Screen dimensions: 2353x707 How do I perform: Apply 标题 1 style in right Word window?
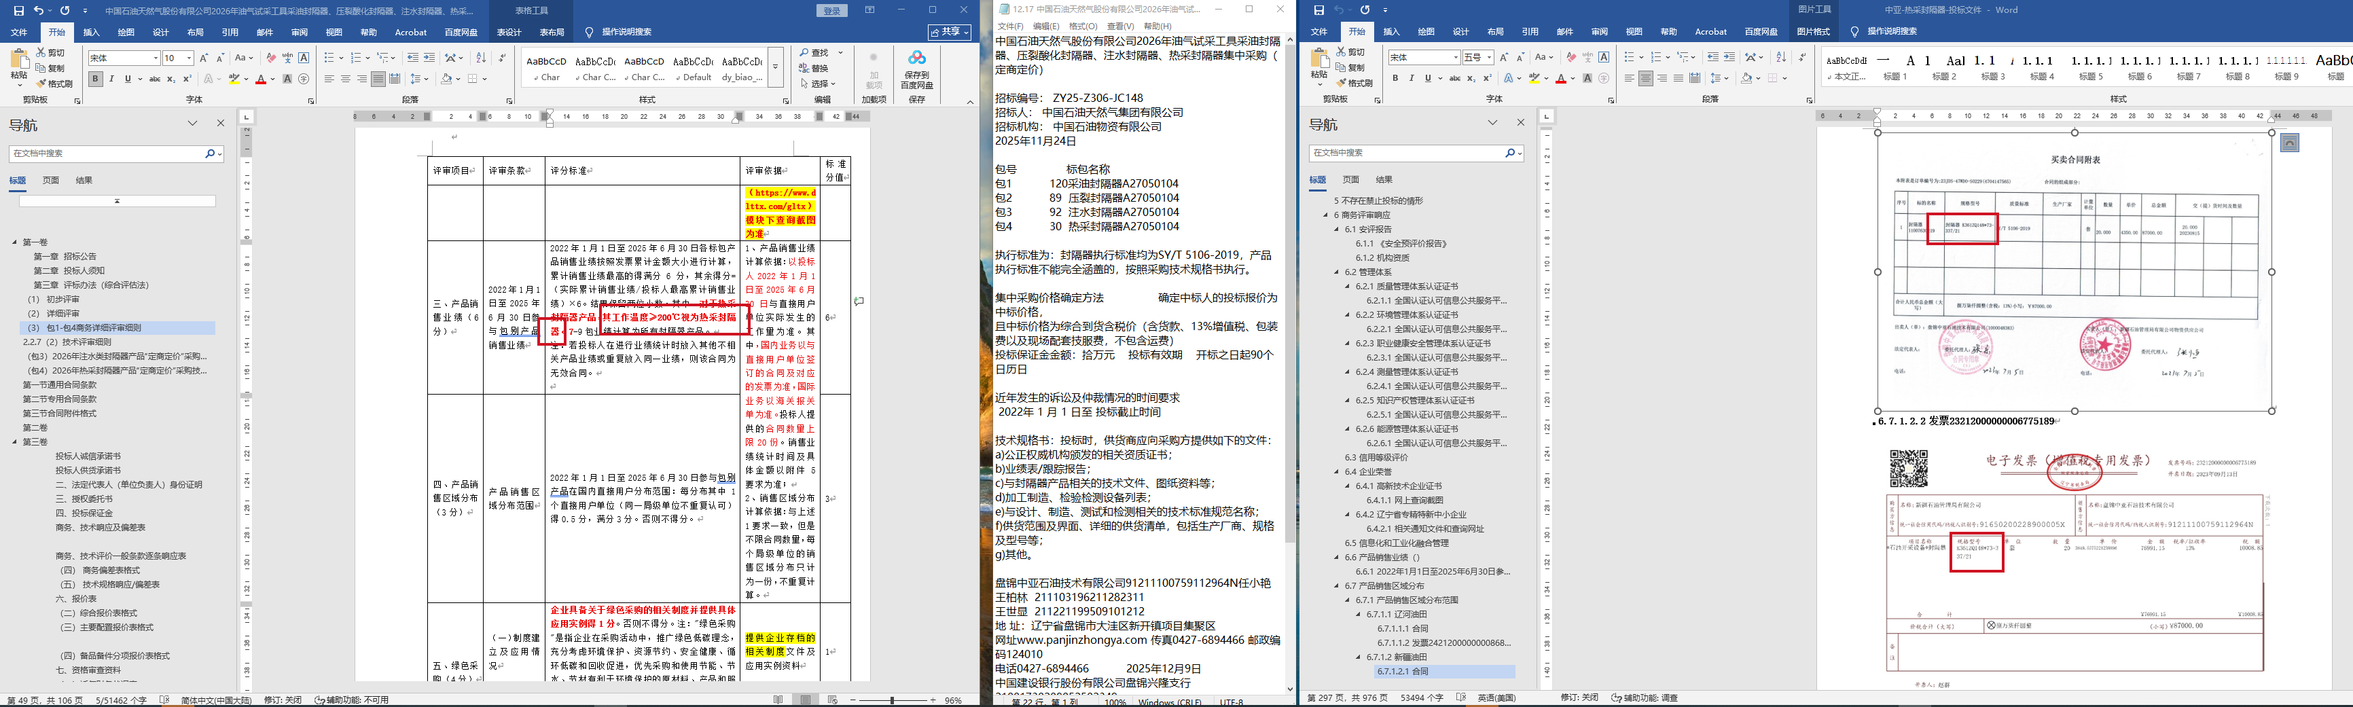(x=1895, y=69)
